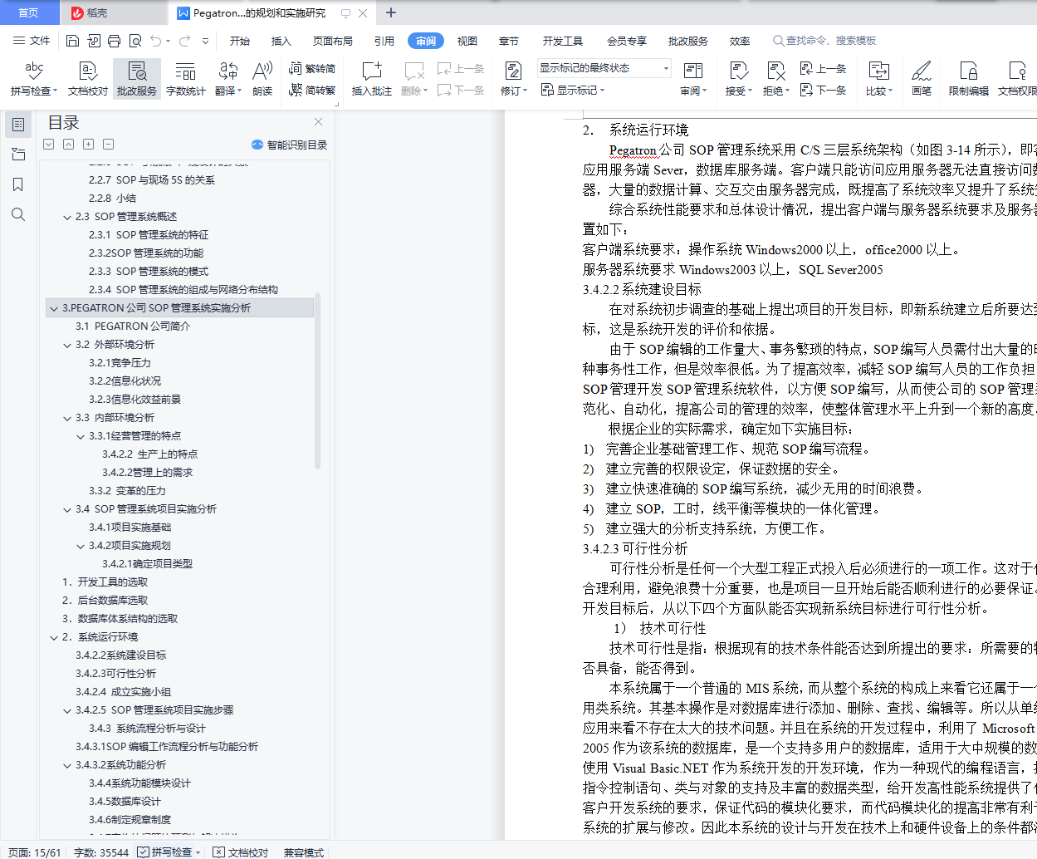This screenshot has width=1037, height=859.
Task: Switch to the 开始 ribbon tab
Action: (x=240, y=41)
